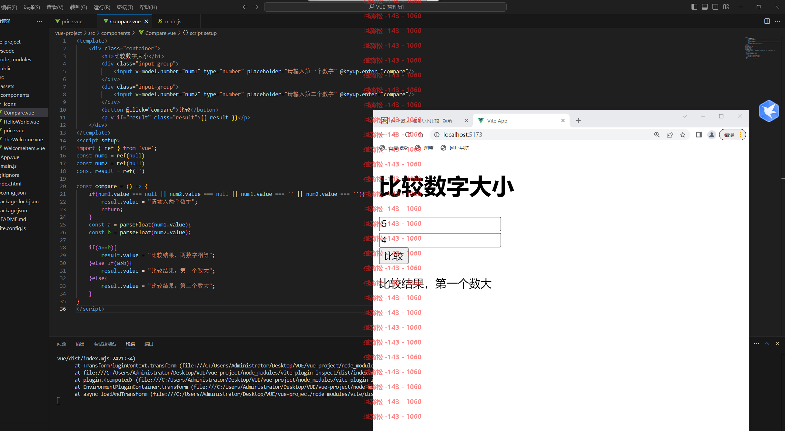
Task: Open the 运行(R) menu
Action: [x=102, y=7]
